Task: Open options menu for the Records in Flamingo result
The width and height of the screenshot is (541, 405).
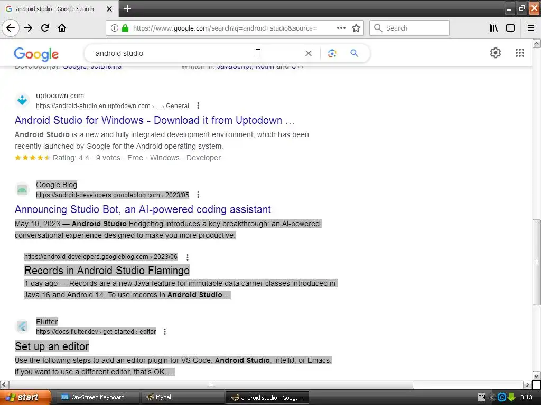Action: pyautogui.click(x=188, y=257)
